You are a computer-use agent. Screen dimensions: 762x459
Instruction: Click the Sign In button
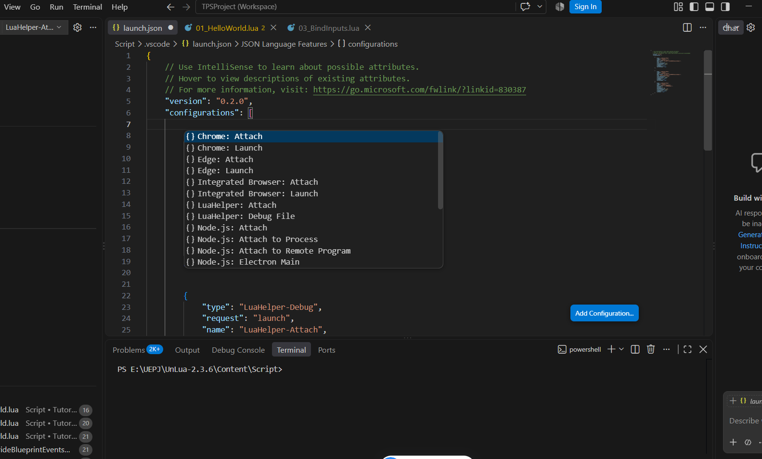tap(585, 7)
